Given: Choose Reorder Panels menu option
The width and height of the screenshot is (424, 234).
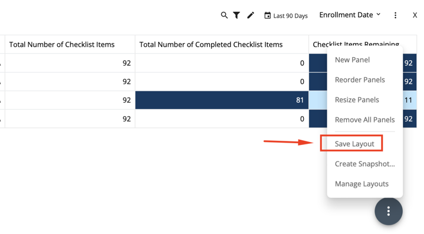Looking at the screenshot, I should tap(360, 80).
